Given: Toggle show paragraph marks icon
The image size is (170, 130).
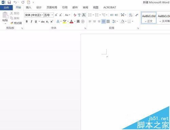Looking at the screenshot, I should pyautogui.click(x=137, y=15).
